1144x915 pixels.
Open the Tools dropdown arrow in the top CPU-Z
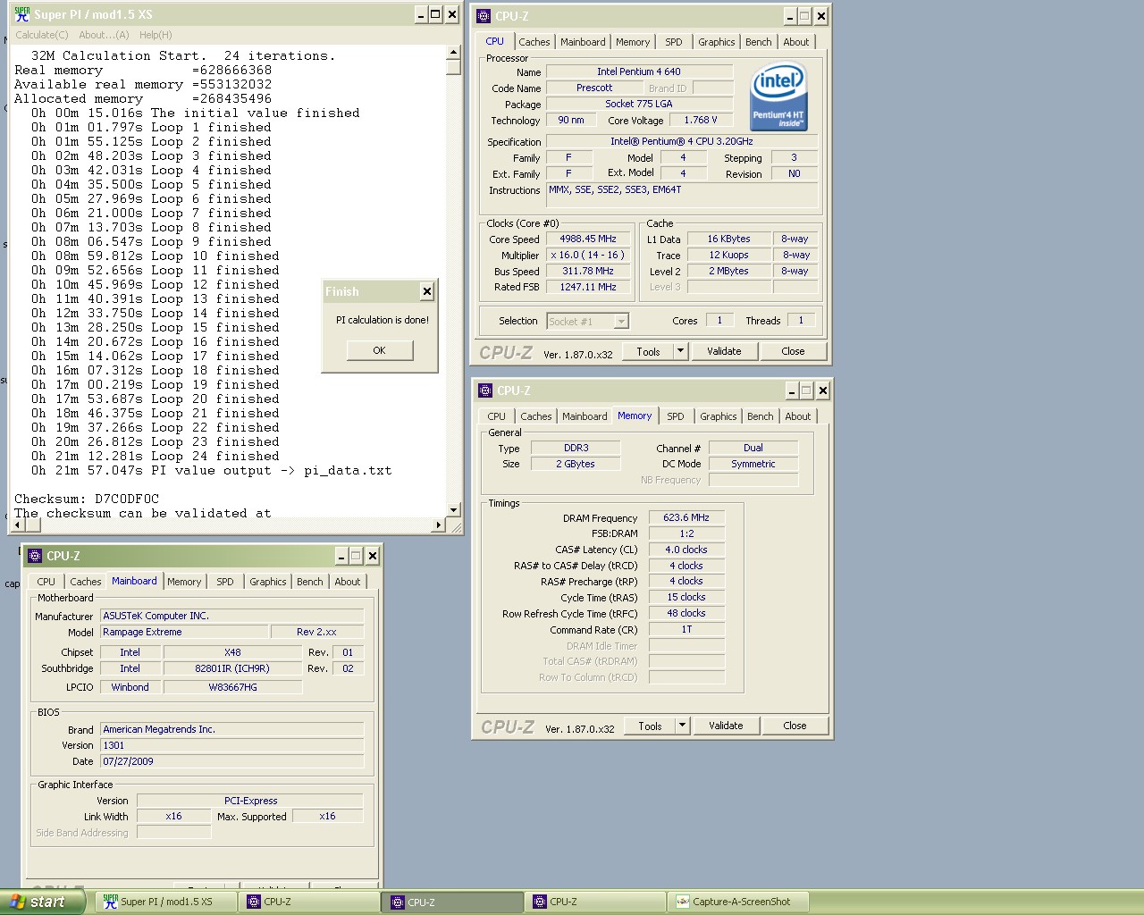(x=680, y=351)
